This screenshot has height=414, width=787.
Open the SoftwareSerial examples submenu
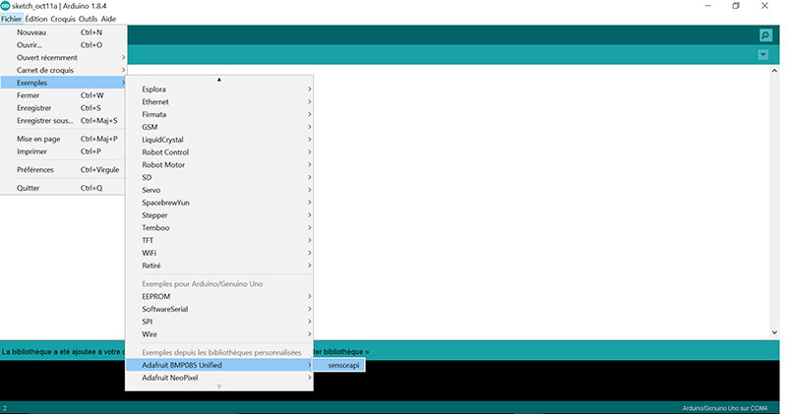[x=219, y=309]
